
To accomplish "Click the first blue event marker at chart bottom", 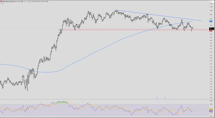I will tap(157, 98).
